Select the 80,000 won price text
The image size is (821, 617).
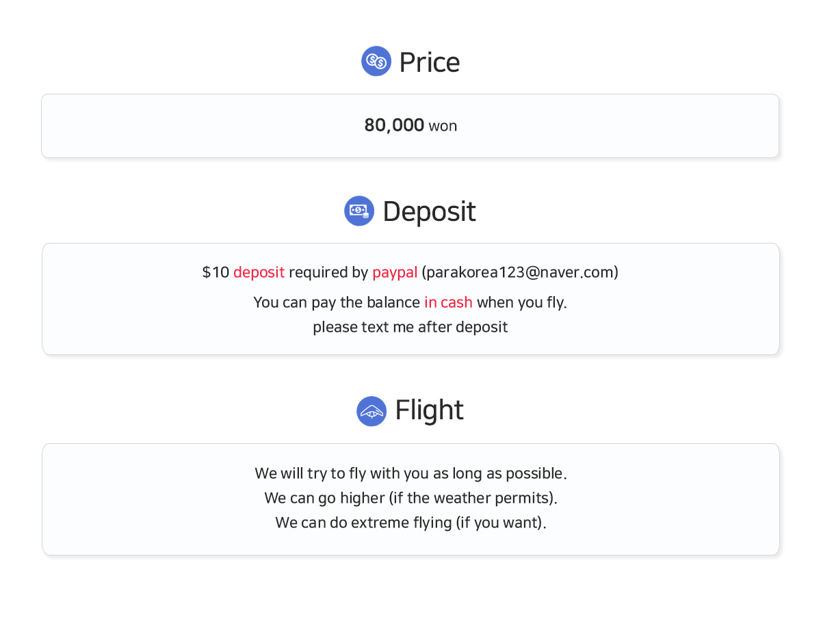[410, 125]
